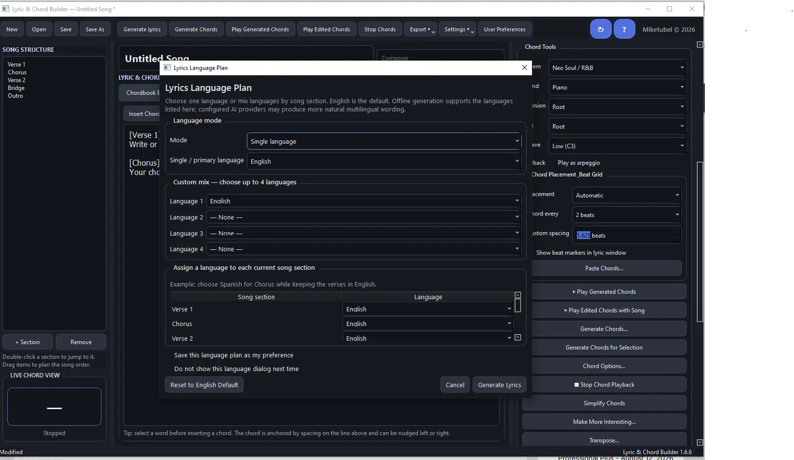The width and height of the screenshot is (794, 460).
Task: Click the Simplify Chords button
Action: pyautogui.click(x=604, y=403)
